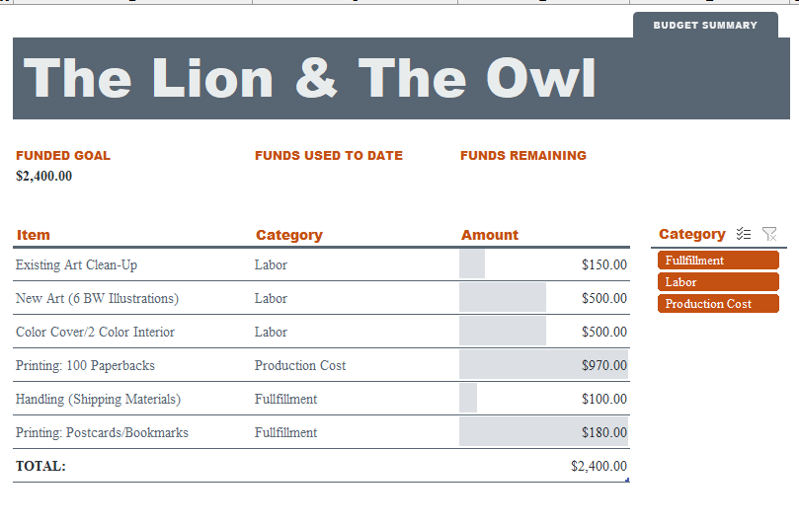Toggle multi-select icon in Category slicer
Viewport: 799px width, 525px height.
coord(744,234)
